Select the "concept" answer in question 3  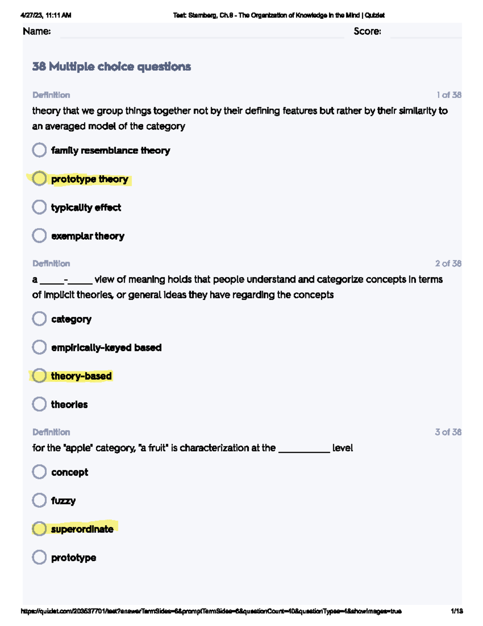(x=39, y=472)
